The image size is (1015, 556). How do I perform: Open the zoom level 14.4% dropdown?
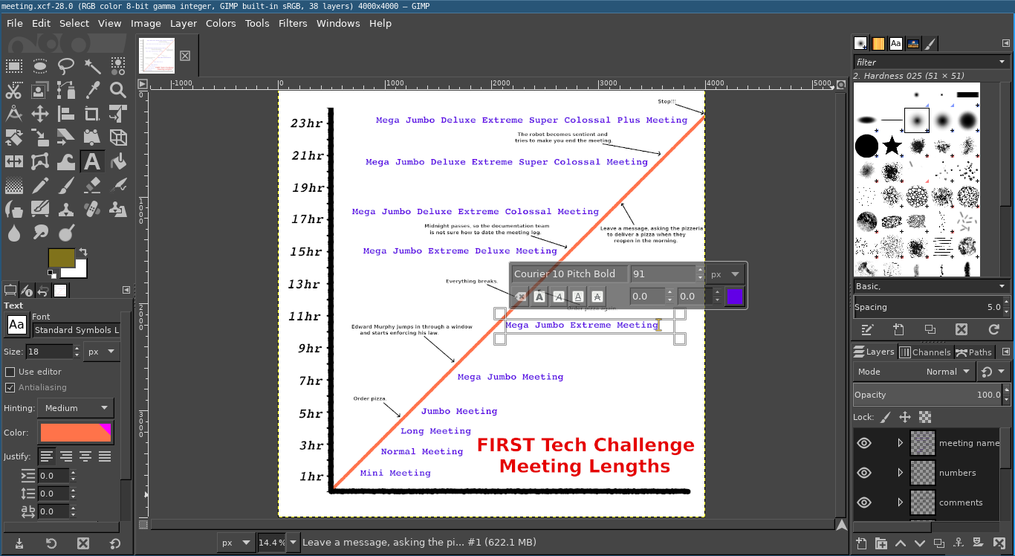click(x=293, y=543)
